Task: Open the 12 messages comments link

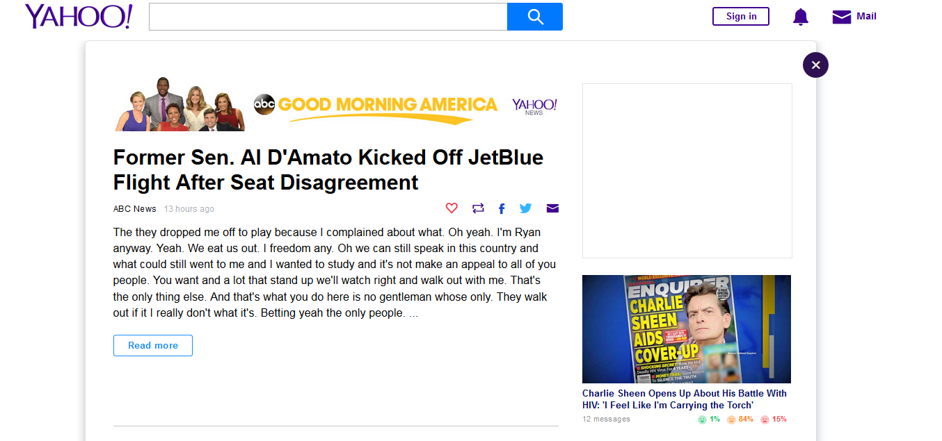Action: [x=606, y=419]
